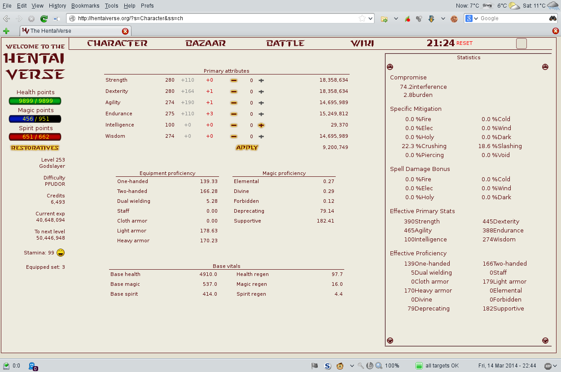
Task: Click the blue S icon in status bar
Action: click(x=328, y=366)
